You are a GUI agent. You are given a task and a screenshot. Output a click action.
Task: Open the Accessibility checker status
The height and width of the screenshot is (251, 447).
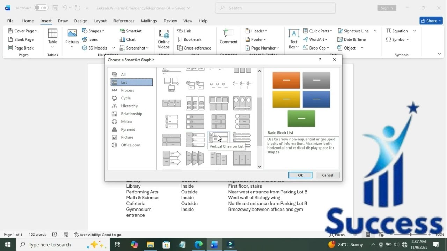click(x=97, y=235)
